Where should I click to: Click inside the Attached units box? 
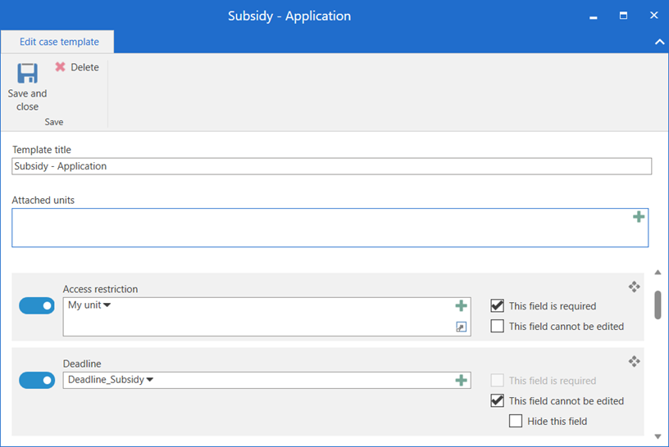click(330, 228)
